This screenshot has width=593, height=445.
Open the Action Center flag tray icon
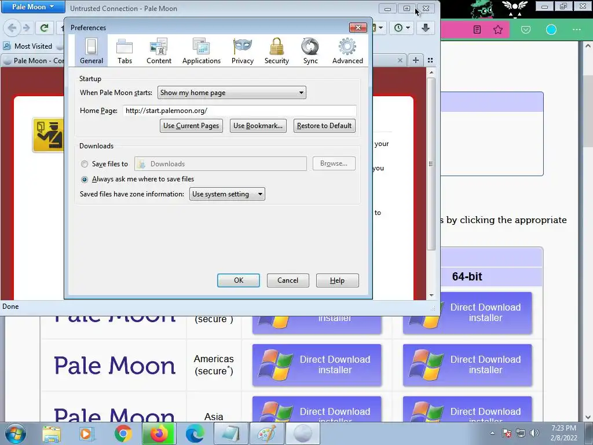(x=507, y=433)
